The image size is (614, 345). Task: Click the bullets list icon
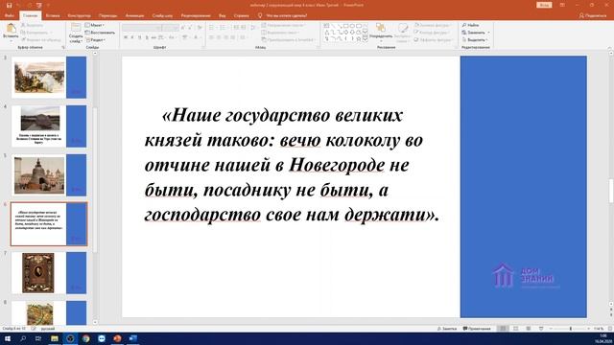(x=212, y=28)
